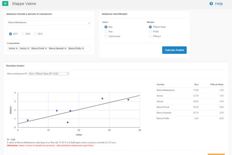Click the Banca Finnat row in table
Viewport: 232px width, 155px height.
(190, 107)
